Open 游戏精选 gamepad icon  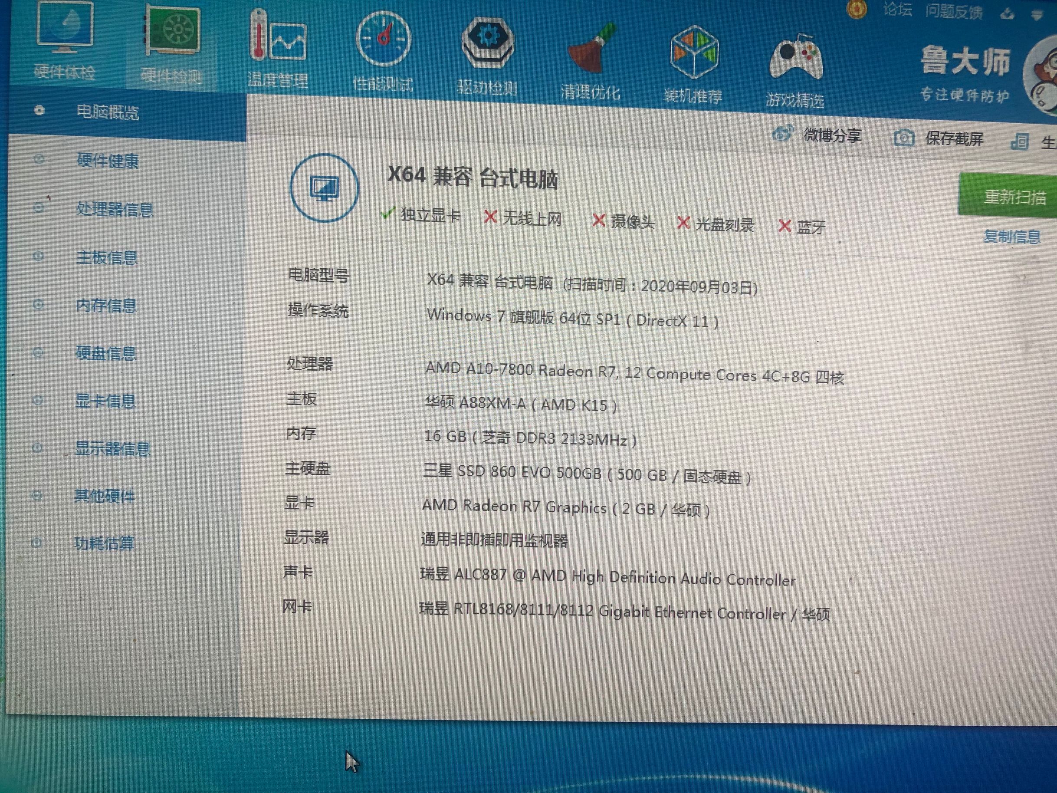coord(796,57)
